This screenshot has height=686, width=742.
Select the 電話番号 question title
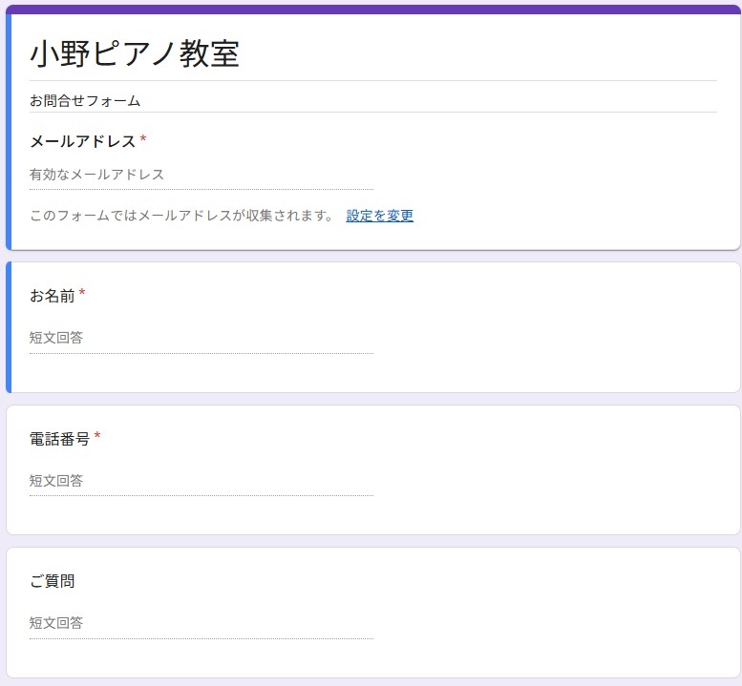pos(59,439)
